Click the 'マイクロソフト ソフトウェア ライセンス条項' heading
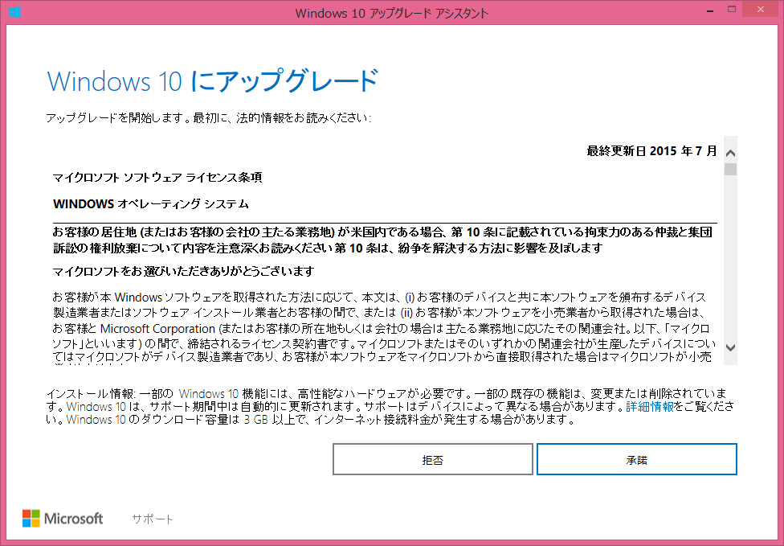Viewport: 784px width, 546px height. point(157,177)
